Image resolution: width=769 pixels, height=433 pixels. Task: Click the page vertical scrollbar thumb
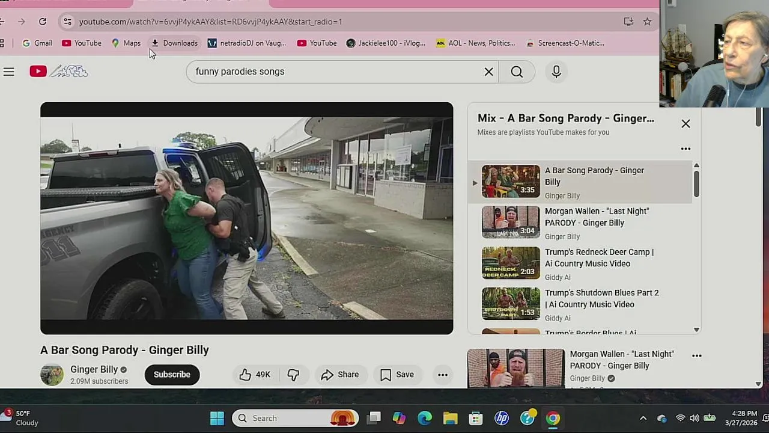click(x=758, y=117)
